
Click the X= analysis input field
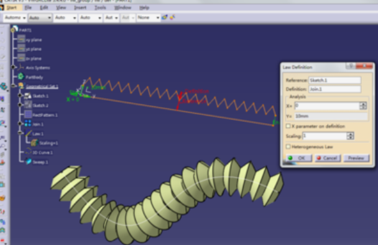tap(327, 106)
